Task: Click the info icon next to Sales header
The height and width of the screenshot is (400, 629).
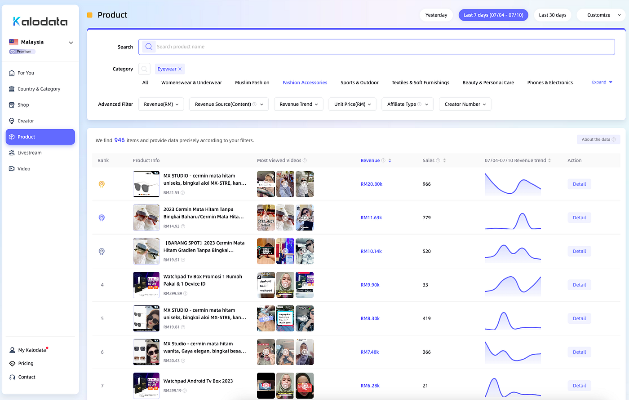Action: coord(438,161)
